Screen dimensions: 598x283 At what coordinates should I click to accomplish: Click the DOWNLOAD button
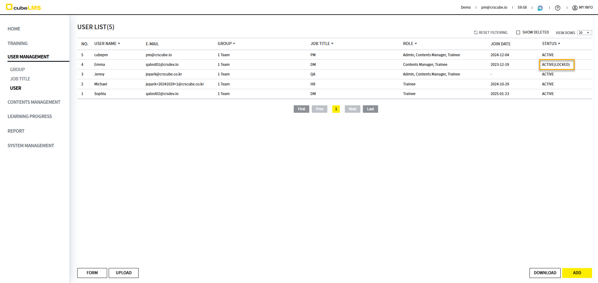pos(545,273)
